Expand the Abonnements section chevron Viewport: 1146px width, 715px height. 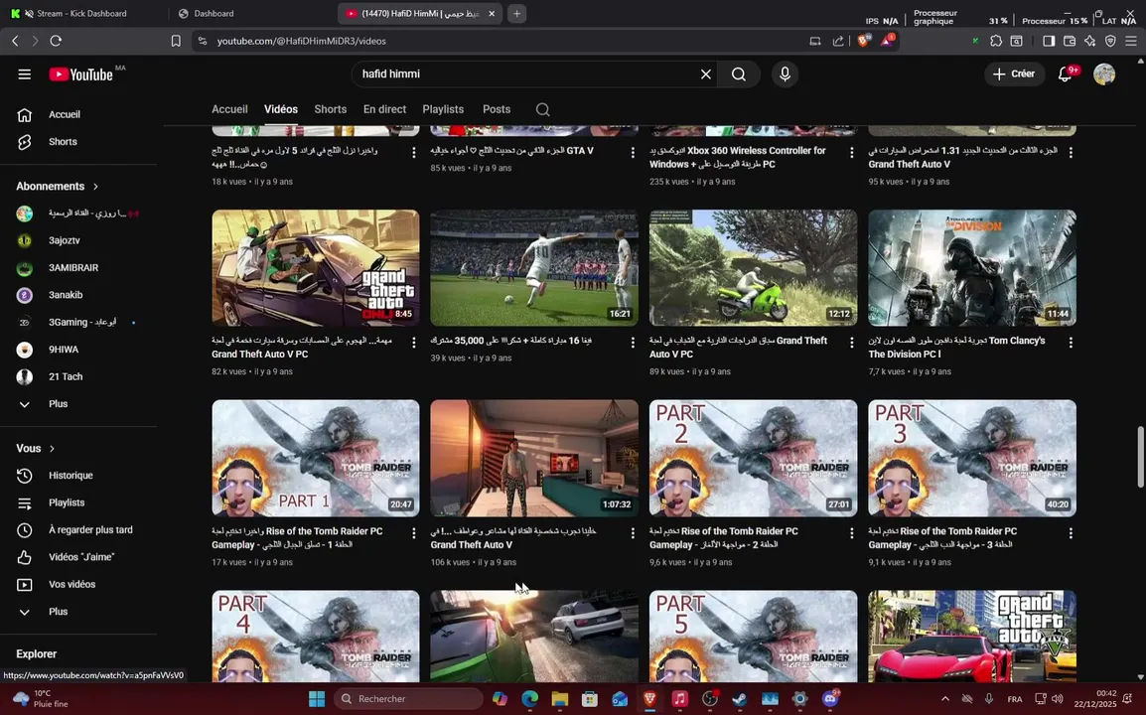pos(95,187)
